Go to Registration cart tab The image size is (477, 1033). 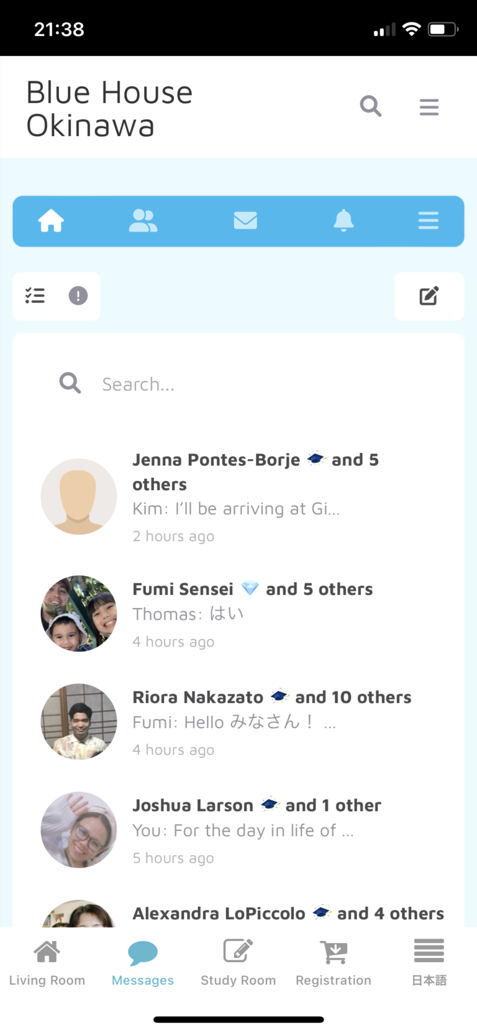pyautogui.click(x=334, y=962)
